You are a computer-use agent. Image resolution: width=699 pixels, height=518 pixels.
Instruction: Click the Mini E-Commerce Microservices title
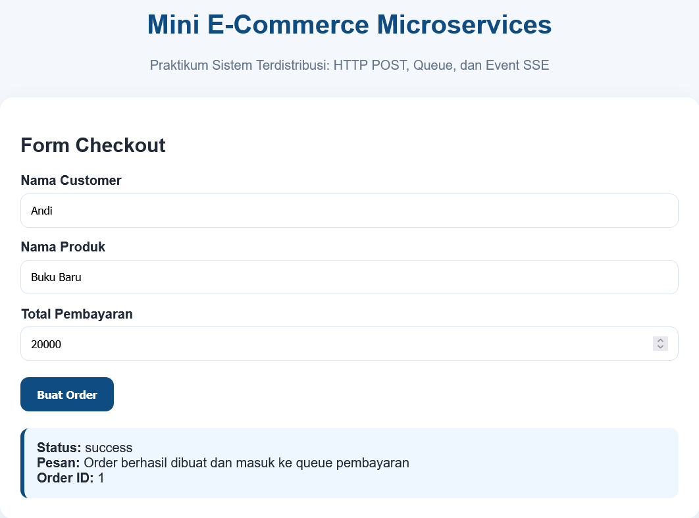(x=349, y=25)
